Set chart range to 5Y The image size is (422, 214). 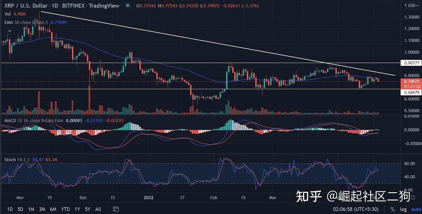click(87, 209)
